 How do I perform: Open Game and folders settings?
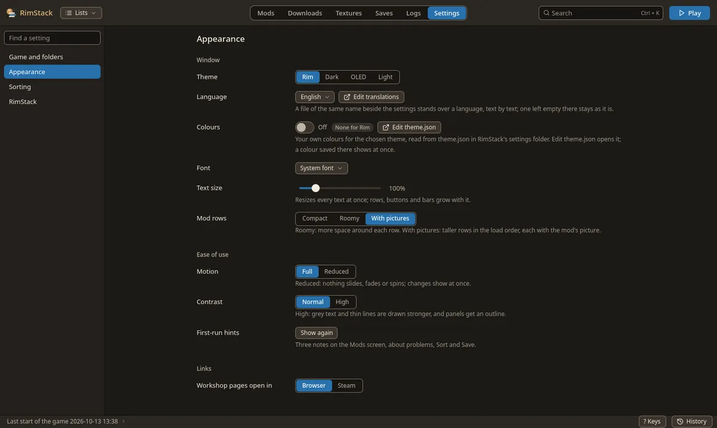pyautogui.click(x=52, y=57)
